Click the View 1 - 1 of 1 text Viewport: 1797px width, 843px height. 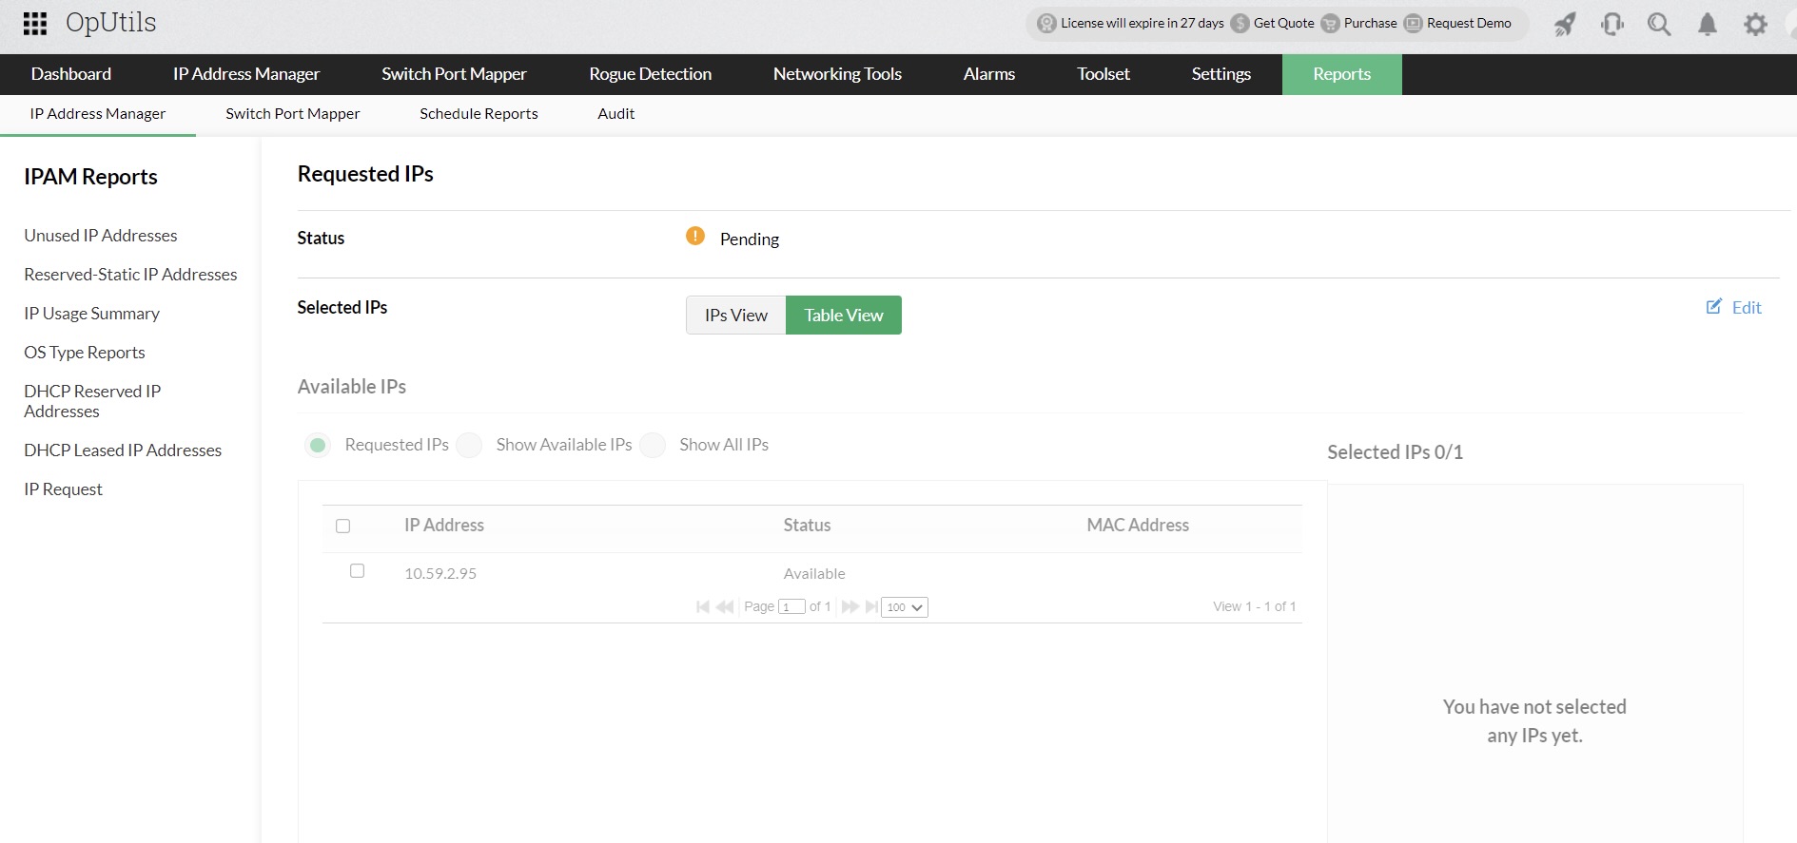1254,606
